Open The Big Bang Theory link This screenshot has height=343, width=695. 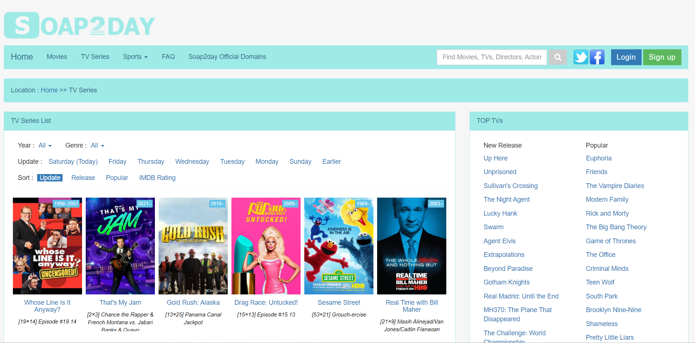tap(616, 227)
